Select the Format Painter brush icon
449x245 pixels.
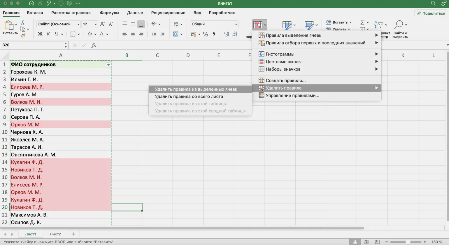coord(23,36)
